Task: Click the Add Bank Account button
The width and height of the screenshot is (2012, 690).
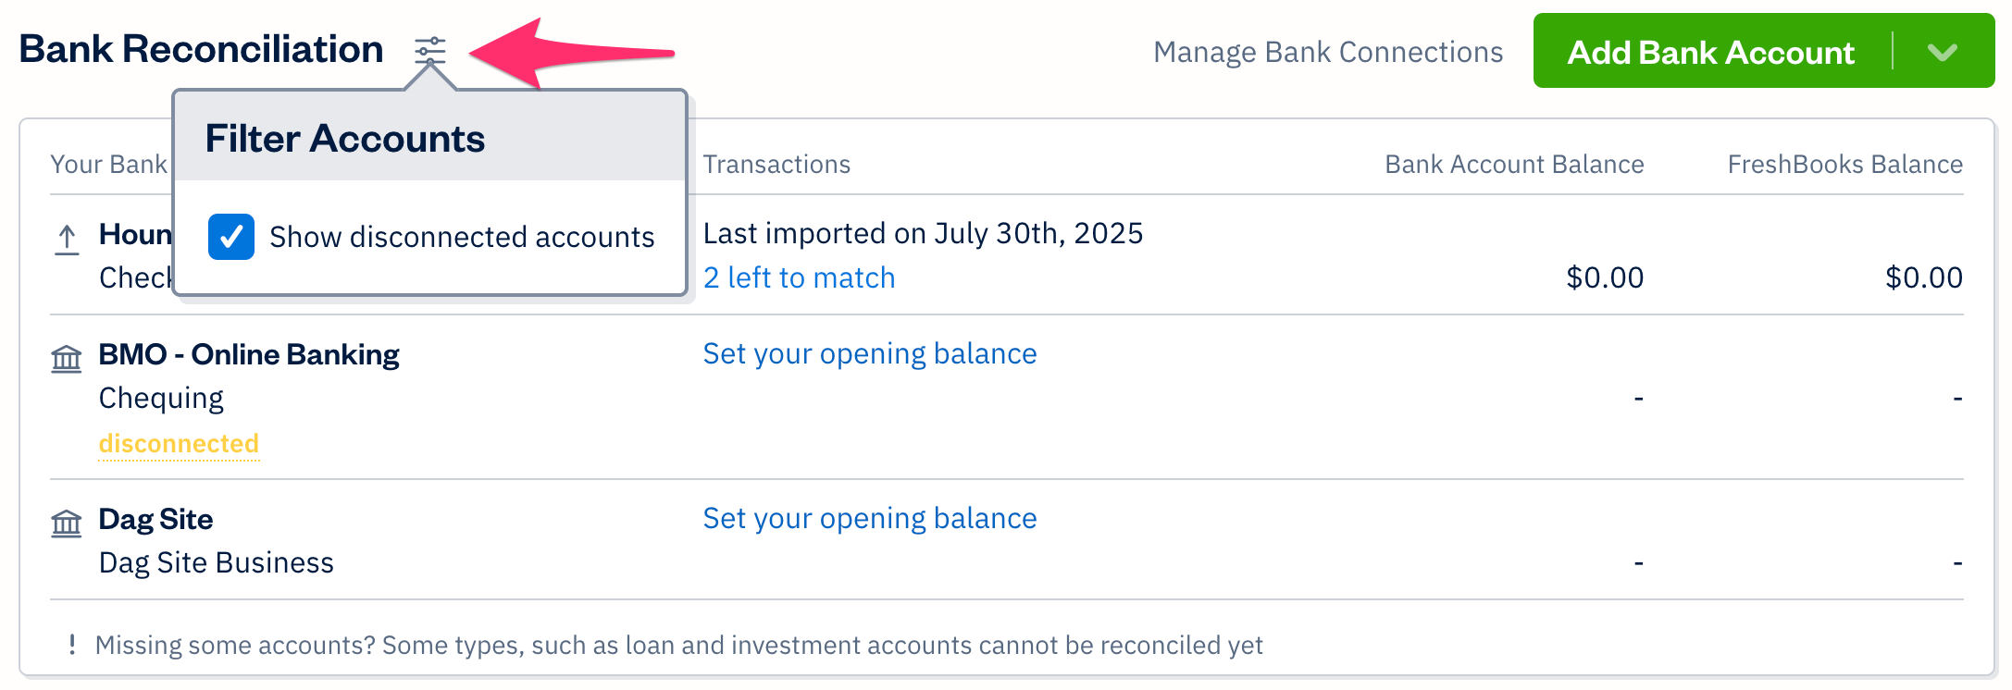Action: (1710, 52)
